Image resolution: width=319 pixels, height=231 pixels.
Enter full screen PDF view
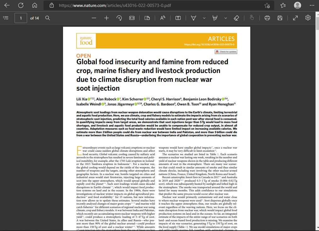pyautogui.click(x=295, y=18)
